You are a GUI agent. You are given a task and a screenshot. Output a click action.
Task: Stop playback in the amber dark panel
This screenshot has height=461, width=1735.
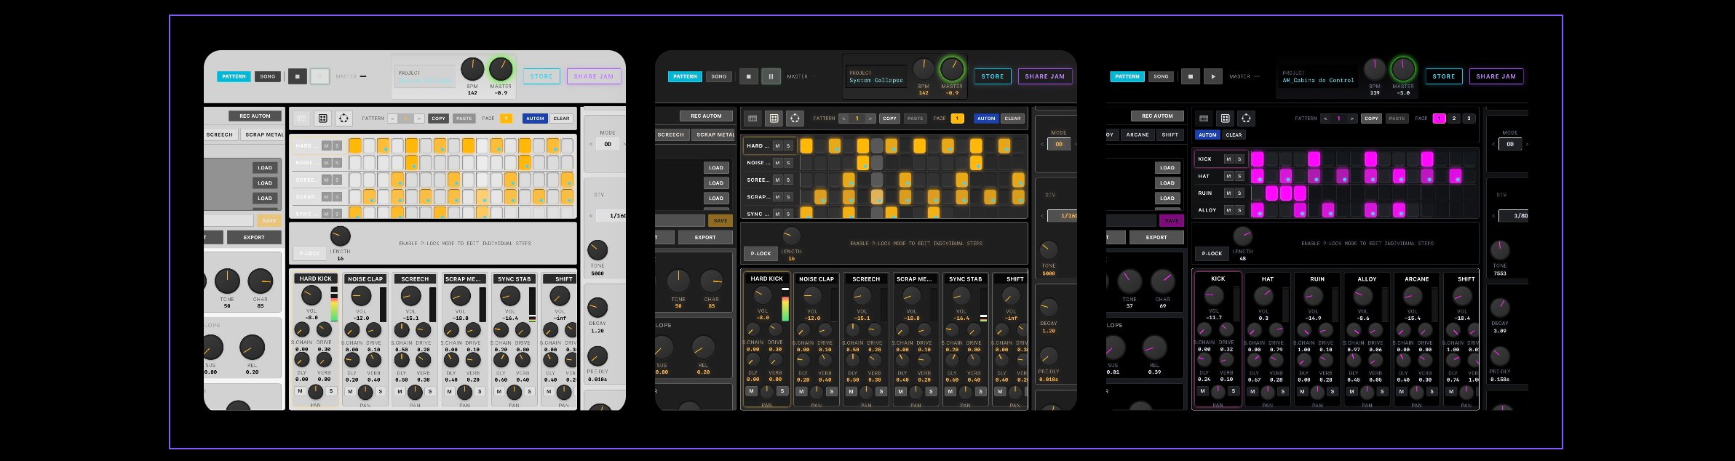click(749, 76)
